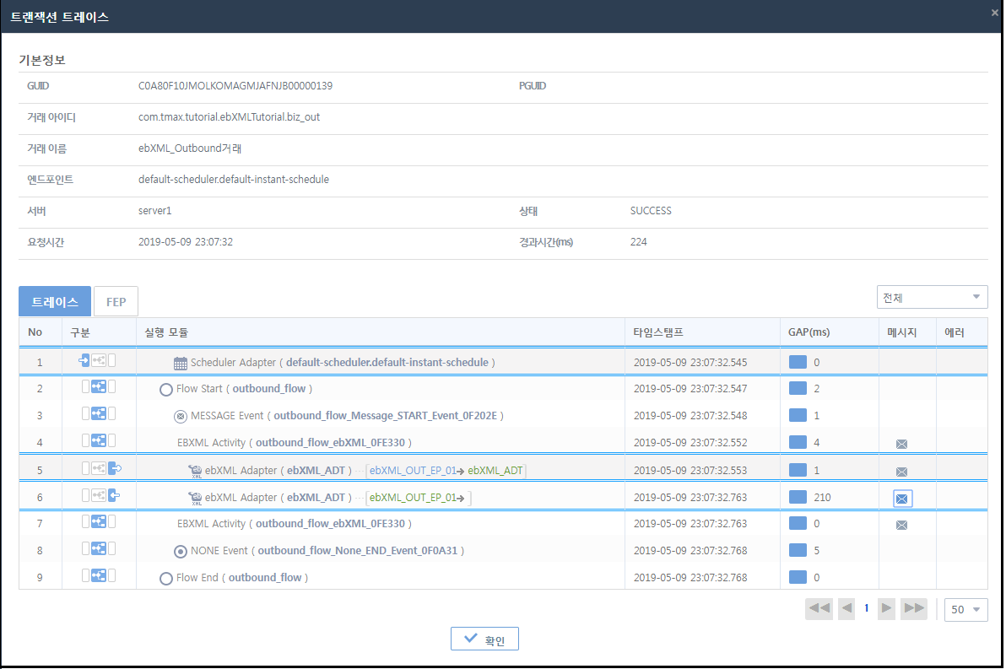Open message envelope icon in row 4

point(901,444)
